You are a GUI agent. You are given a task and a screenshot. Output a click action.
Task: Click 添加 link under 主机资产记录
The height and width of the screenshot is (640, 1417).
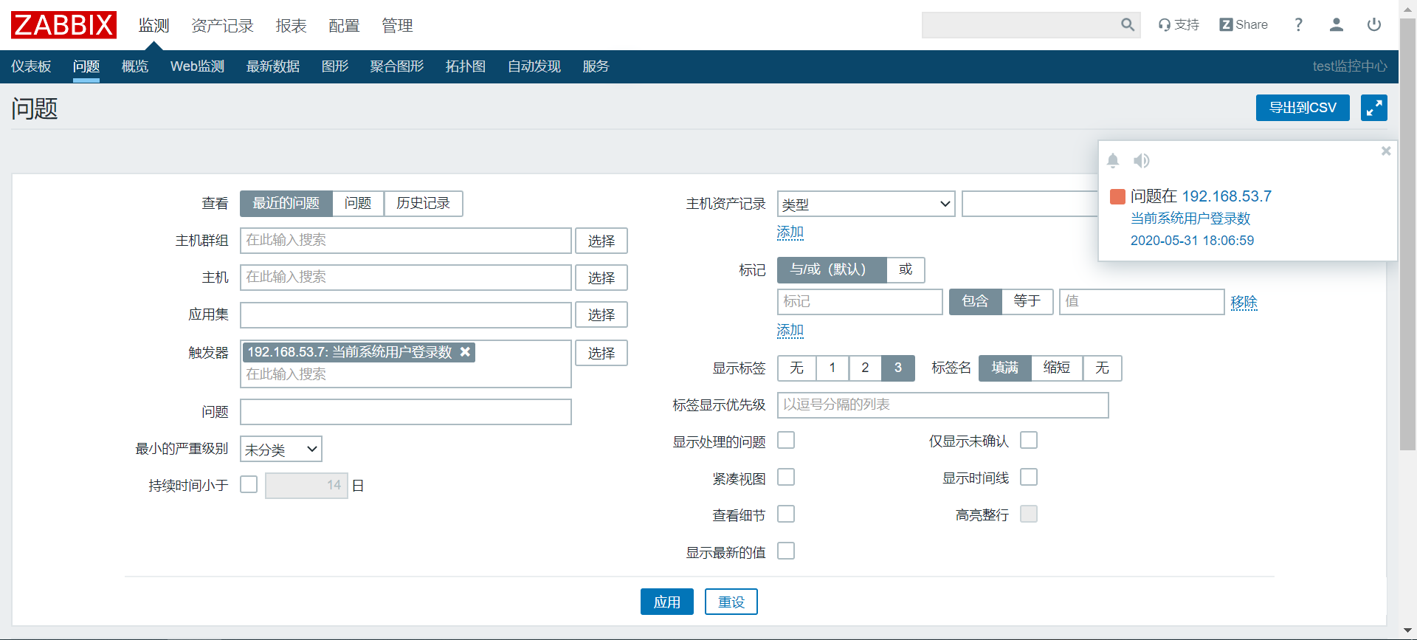(x=790, y=232)
